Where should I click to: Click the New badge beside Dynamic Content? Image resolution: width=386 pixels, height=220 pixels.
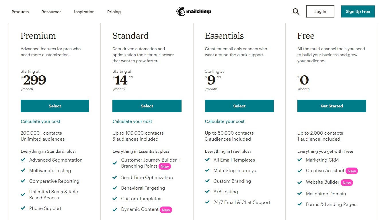pos(166,210)
